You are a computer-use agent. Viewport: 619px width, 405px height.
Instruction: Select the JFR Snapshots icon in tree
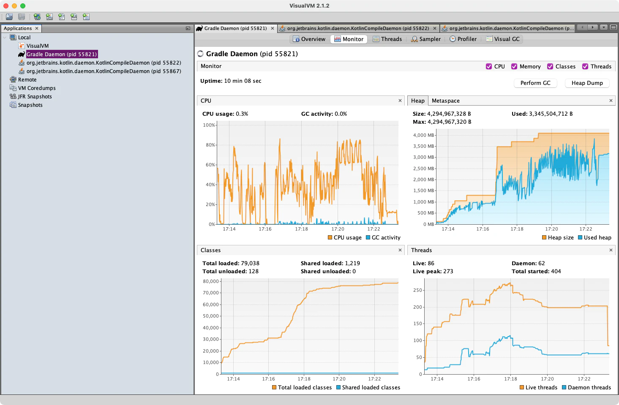click(x=13, y=96)
